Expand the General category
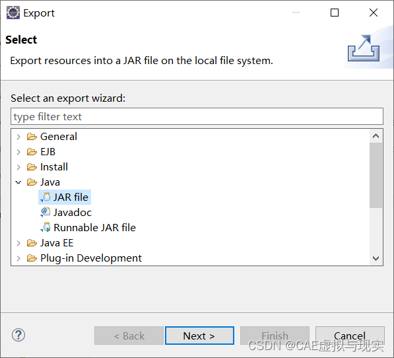 pyautogui.click(x=18, y=137)
